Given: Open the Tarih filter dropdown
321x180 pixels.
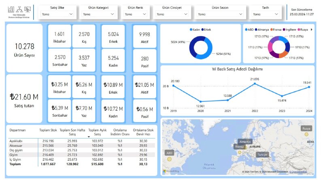Looking at the screenshot, I should [x=265, y=14].
